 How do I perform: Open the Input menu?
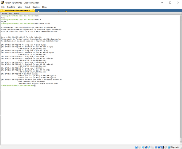pyautogui.click(x=27, y=7)
